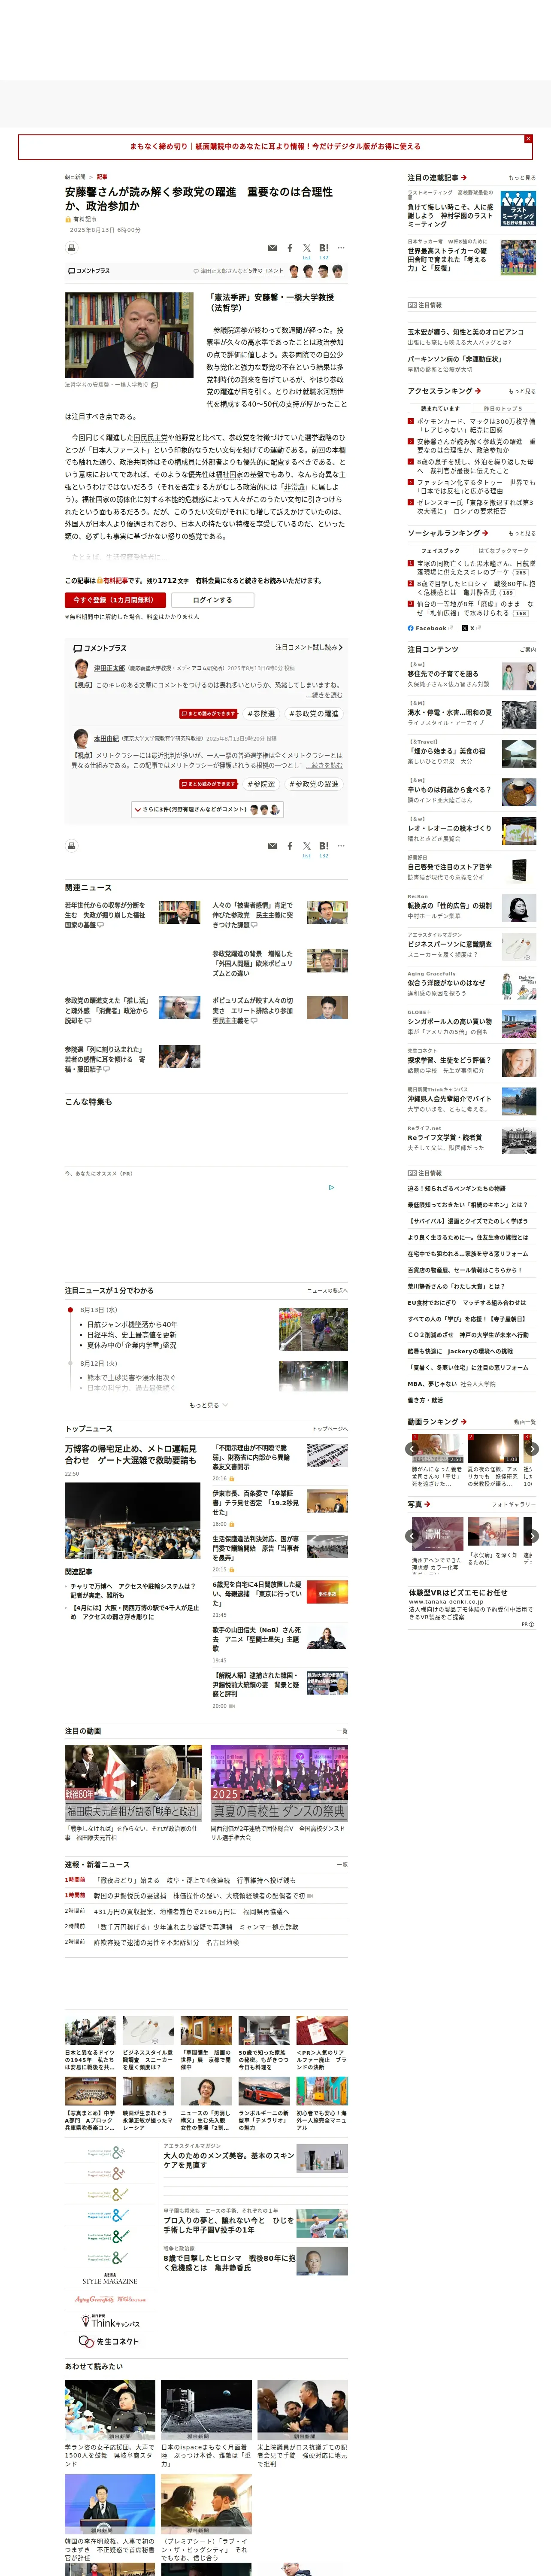Click the mail icon below the comment section
The image size is (551, 2576).
[x=272, y=846]
